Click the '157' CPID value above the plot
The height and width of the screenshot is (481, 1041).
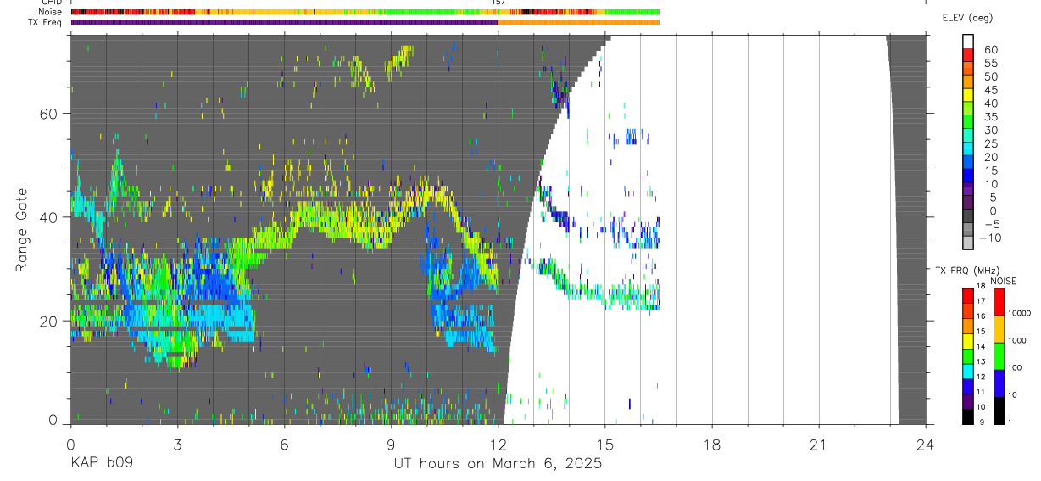pyautogui.click(x=498, y=3)
